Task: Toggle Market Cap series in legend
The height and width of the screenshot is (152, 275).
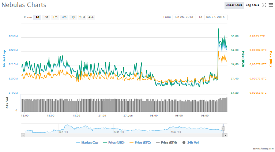Action: (x=87, y=142)
